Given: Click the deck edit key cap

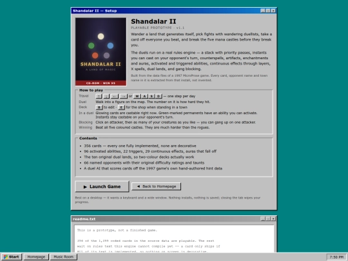Looking at the screenshot, I should [99, 108].
